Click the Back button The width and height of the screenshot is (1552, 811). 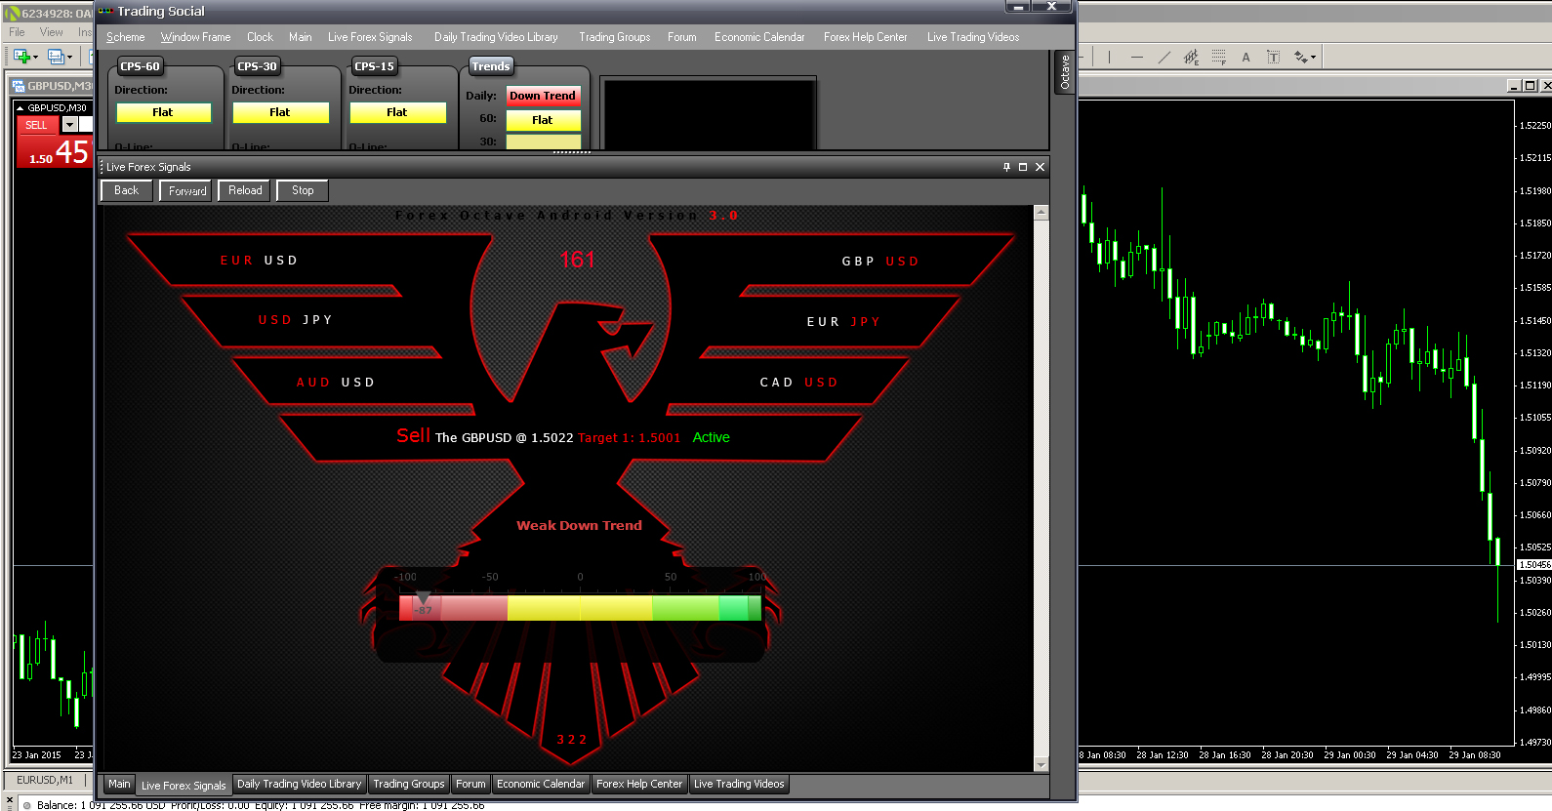coord(127,190)
